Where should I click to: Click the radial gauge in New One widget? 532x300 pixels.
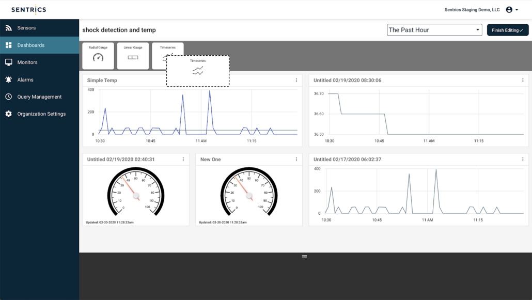[x=249, y=192]
